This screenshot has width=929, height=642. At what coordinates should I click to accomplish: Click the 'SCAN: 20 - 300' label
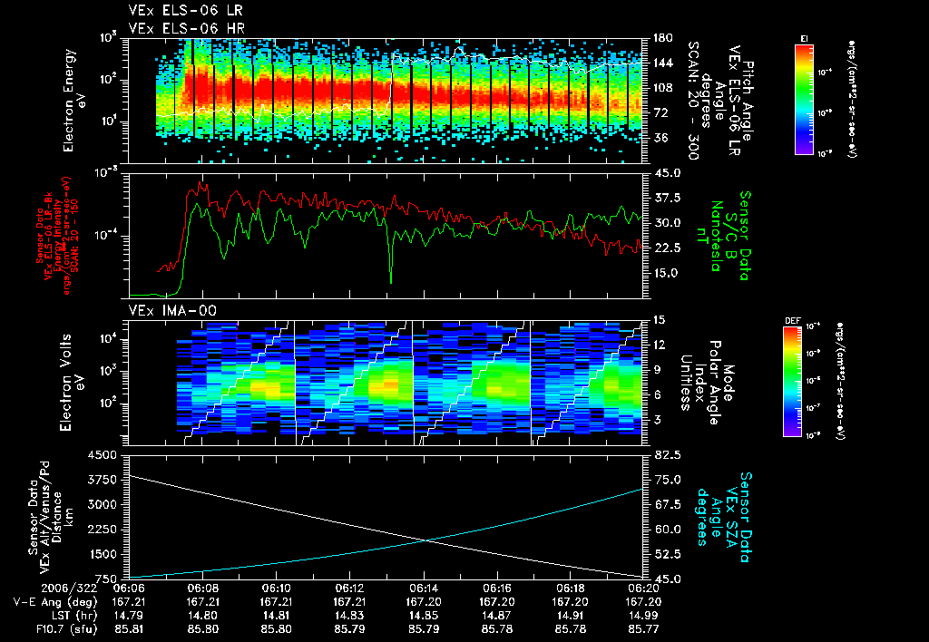coord(693,100)
